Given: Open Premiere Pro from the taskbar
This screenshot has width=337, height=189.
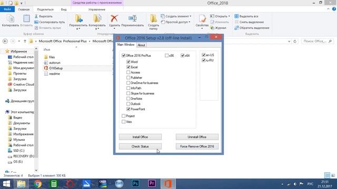Looking at the screenshot, I should [152, 184].
